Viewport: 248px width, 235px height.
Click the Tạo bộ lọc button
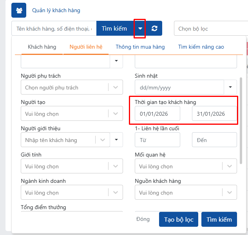(179, 219)
